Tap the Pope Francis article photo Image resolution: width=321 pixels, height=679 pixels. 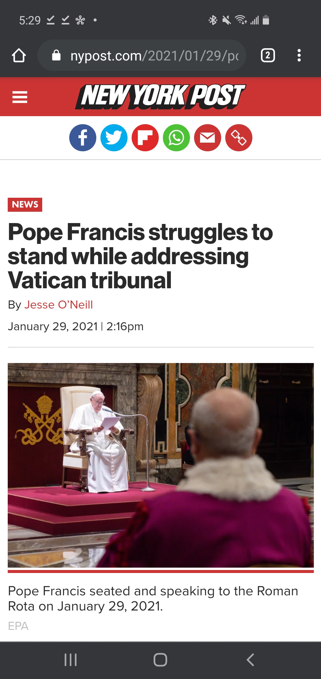(161, 465)
